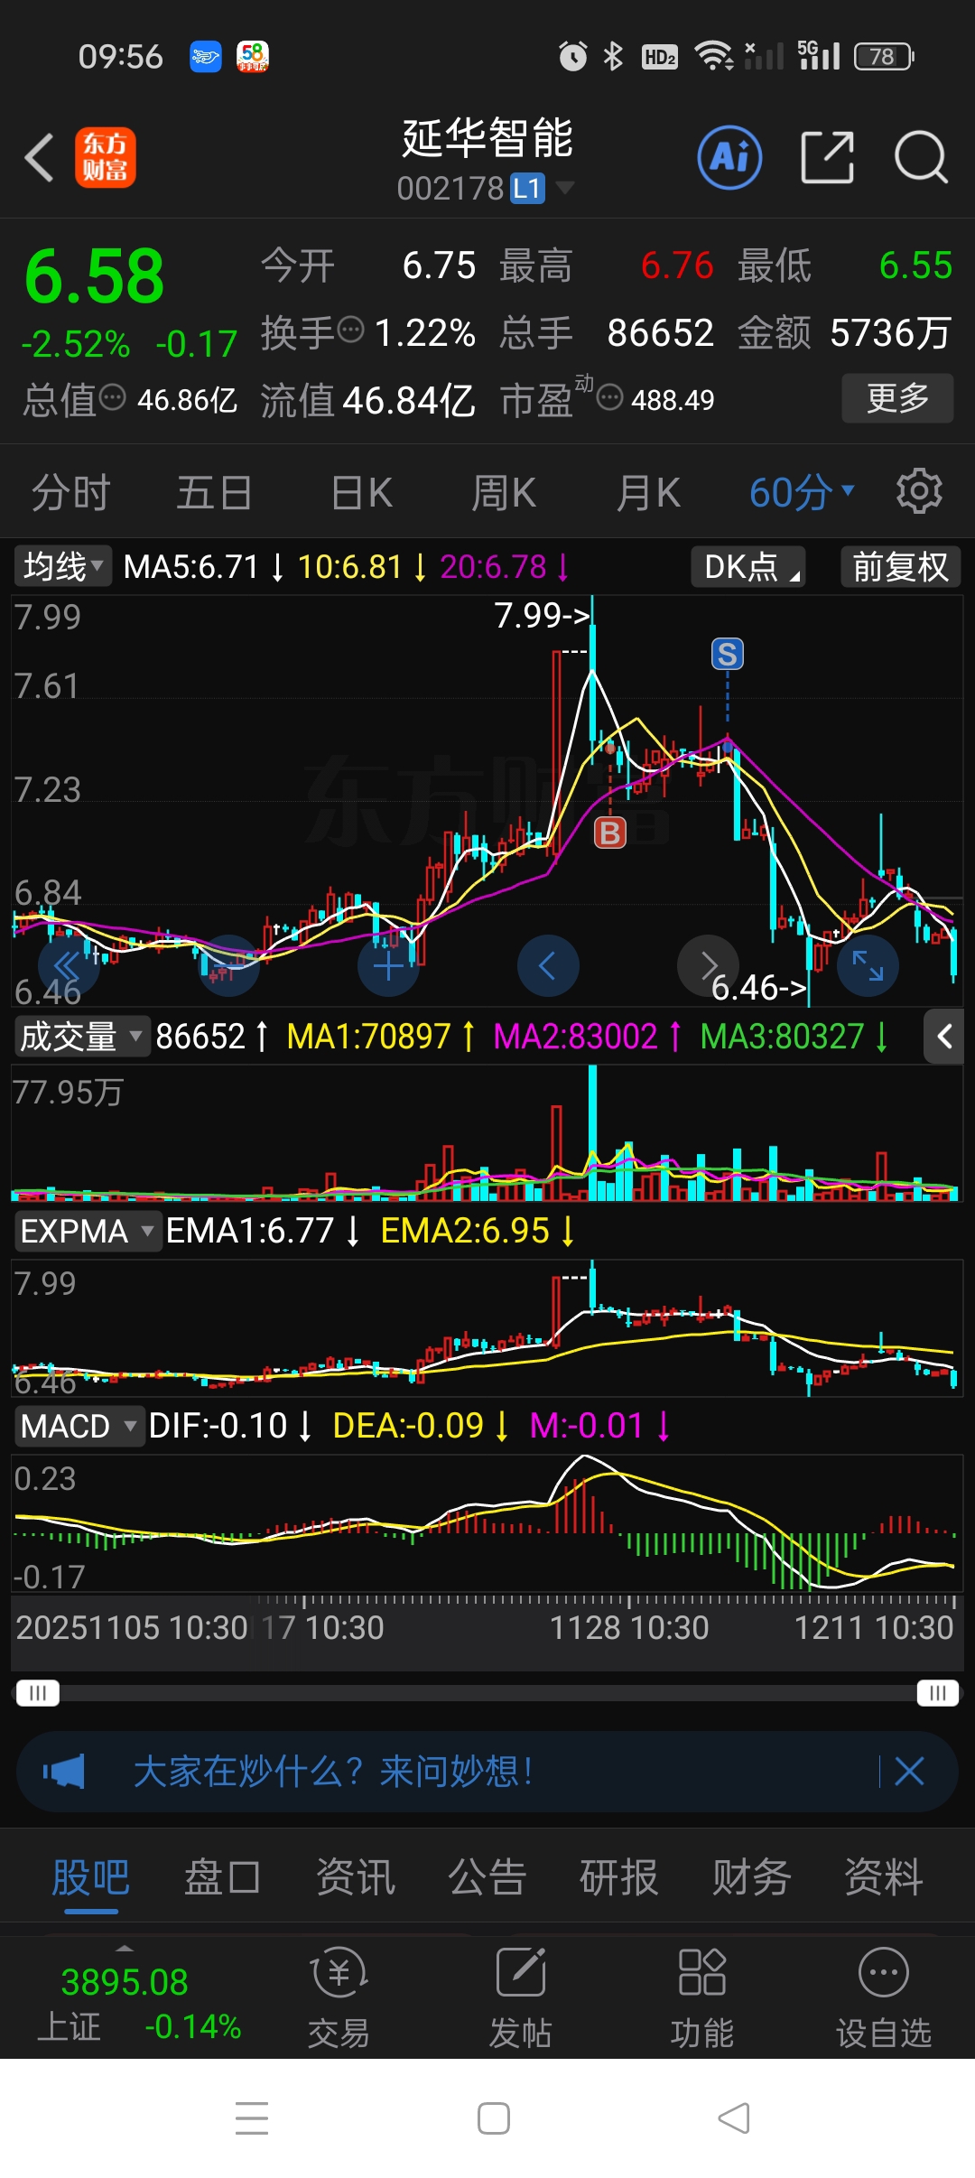Tap Android recent apps menu button
The height and width of the screenshot is (2178, 975).
tap(252, 2117)
